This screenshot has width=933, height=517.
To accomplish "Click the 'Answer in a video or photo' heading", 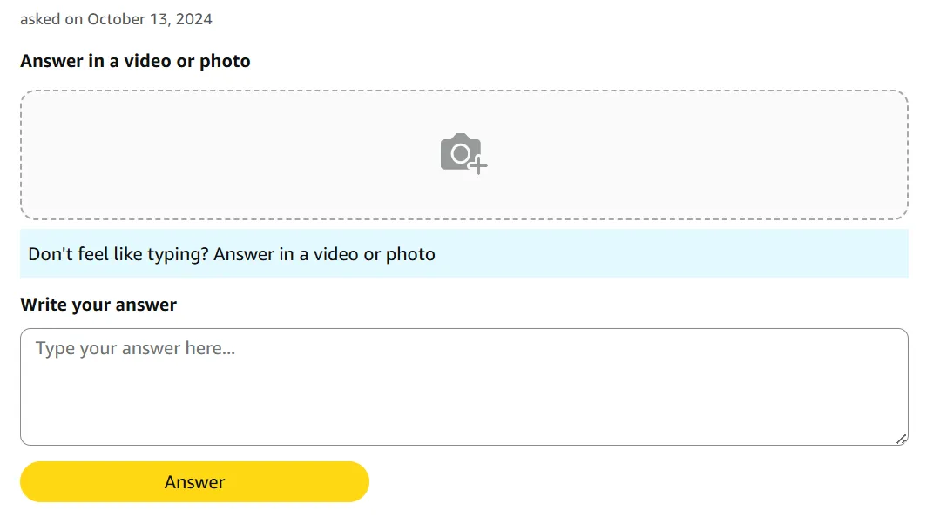I will 135,61.
